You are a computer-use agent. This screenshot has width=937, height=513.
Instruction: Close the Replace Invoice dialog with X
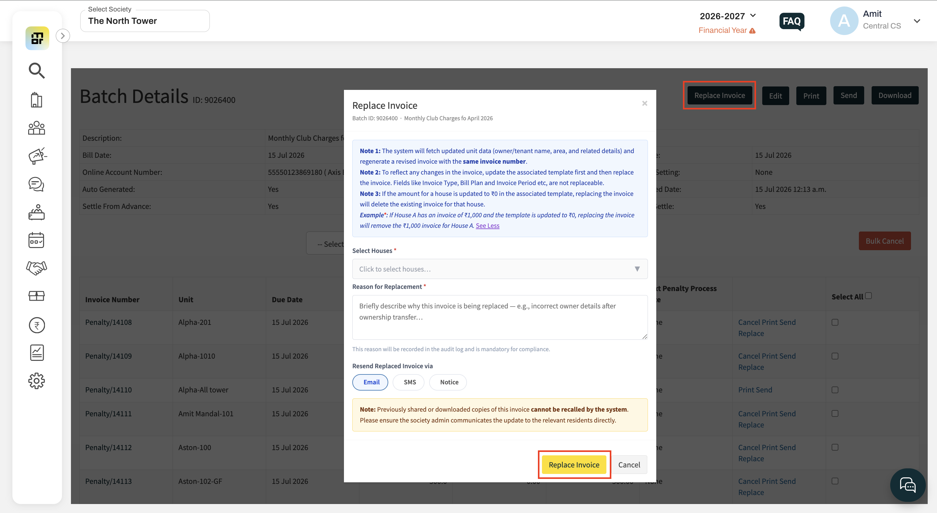click(x=644, y=103)
